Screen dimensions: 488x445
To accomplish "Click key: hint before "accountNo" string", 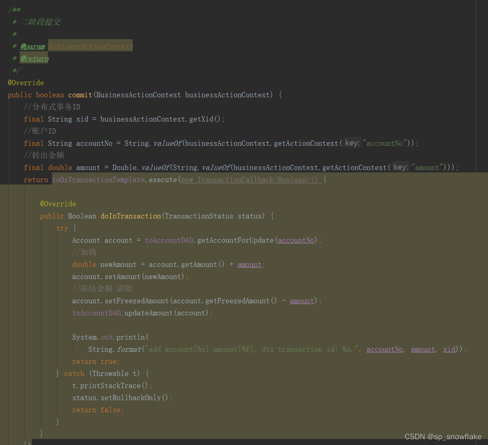I will click(352, 143).
